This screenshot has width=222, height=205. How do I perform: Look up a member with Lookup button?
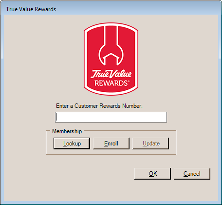72,143
